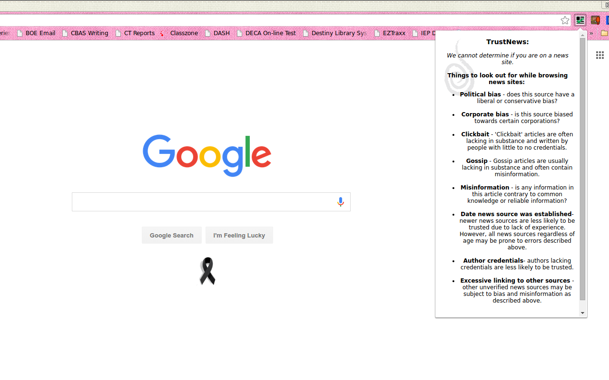
Task: Open the Google apps grid
Action: click(600, 56)
